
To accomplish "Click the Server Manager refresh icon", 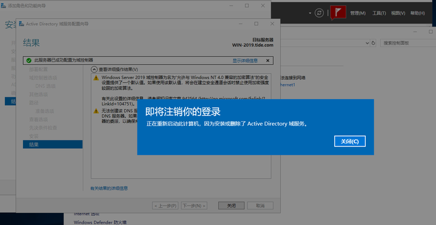I will coord(319,13).
